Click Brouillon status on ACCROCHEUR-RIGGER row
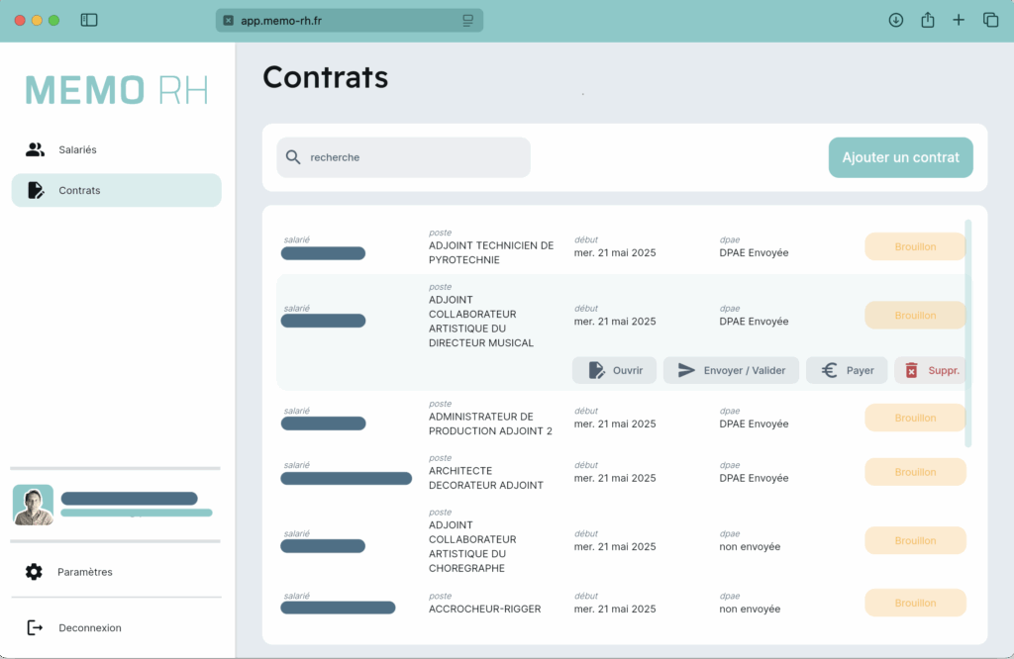Image resolution: width=1014 pixels, height=659 pixels. click(915, 603)
